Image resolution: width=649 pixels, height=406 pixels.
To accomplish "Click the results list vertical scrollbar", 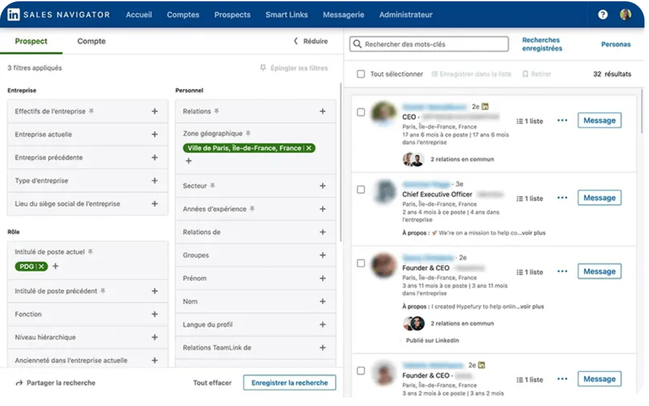I will (x=642, y=110).
